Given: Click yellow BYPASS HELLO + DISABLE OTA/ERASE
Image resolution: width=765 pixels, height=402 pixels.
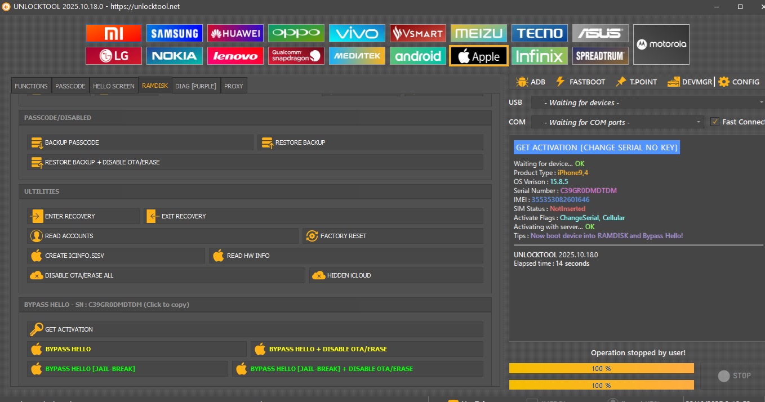Looking at the screenshot, I should [367, 349].
